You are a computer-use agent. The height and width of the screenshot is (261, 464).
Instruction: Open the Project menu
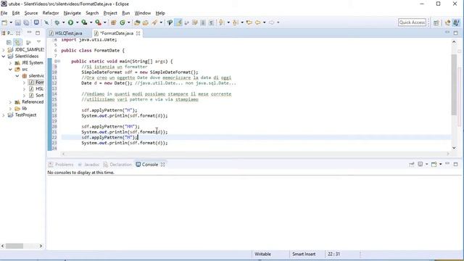(110, 13)
